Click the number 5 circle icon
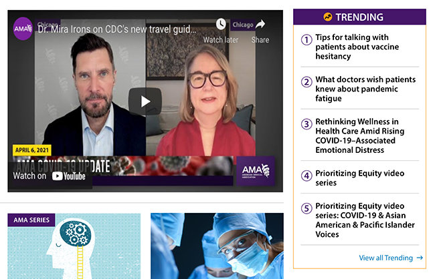Viewport: 435px width, 279px height. (307, 208)
